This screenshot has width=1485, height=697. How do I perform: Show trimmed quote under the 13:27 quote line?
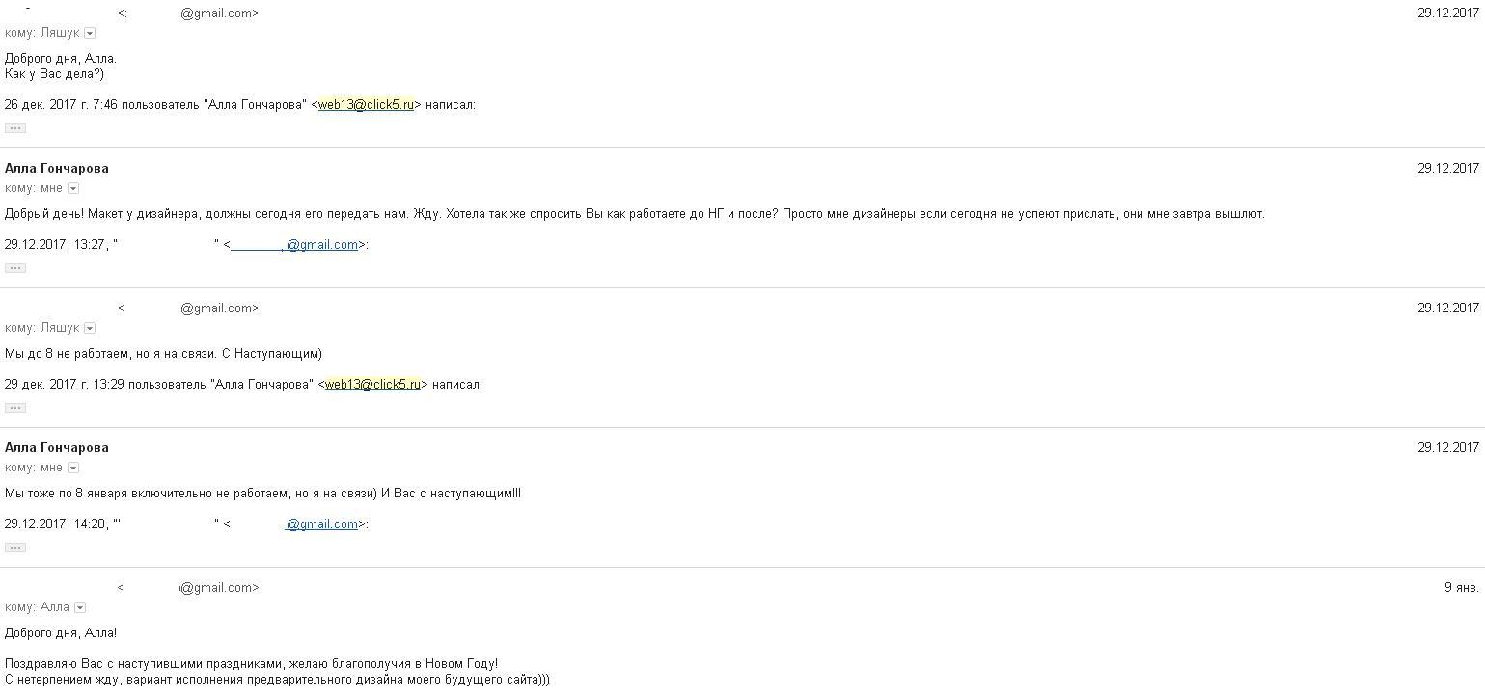pyautogui.click(x=15, y=268)
